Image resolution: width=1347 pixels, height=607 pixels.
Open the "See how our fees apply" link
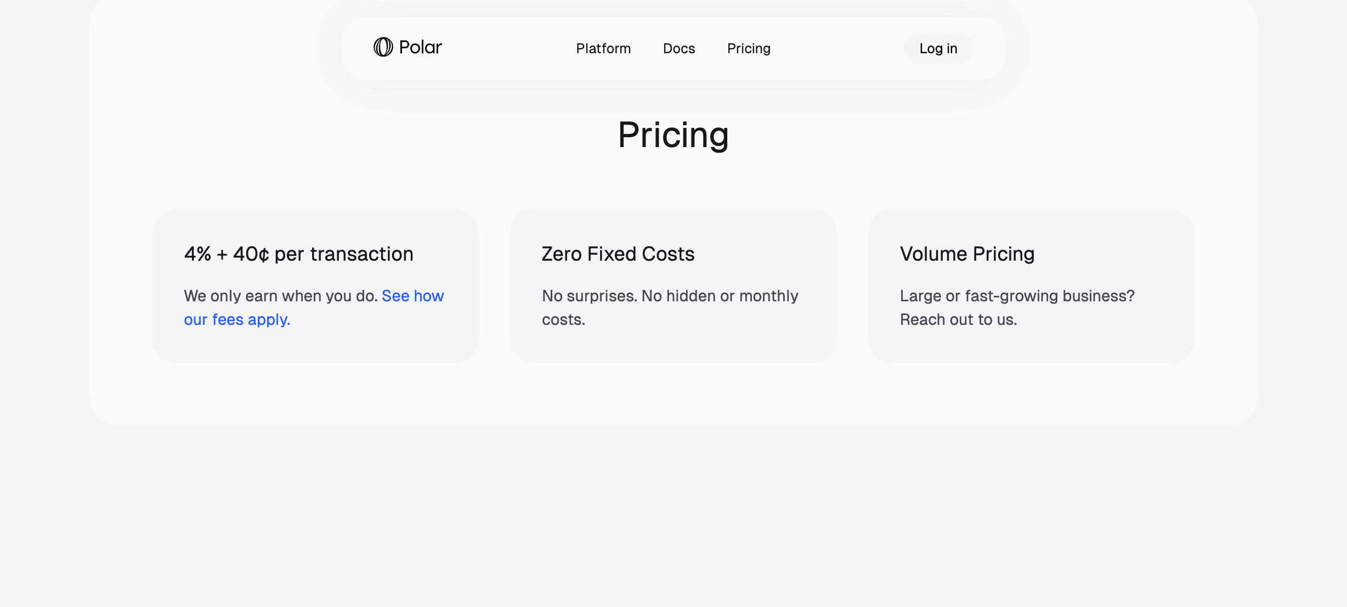click(314, 307)
